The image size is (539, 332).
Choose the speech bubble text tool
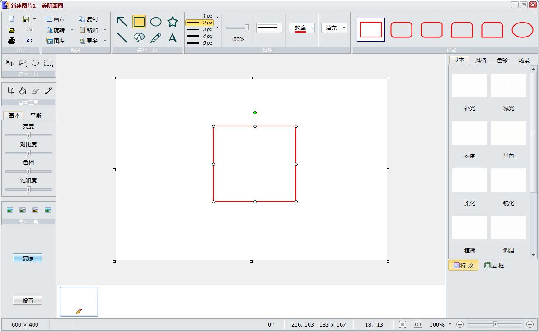139,37
